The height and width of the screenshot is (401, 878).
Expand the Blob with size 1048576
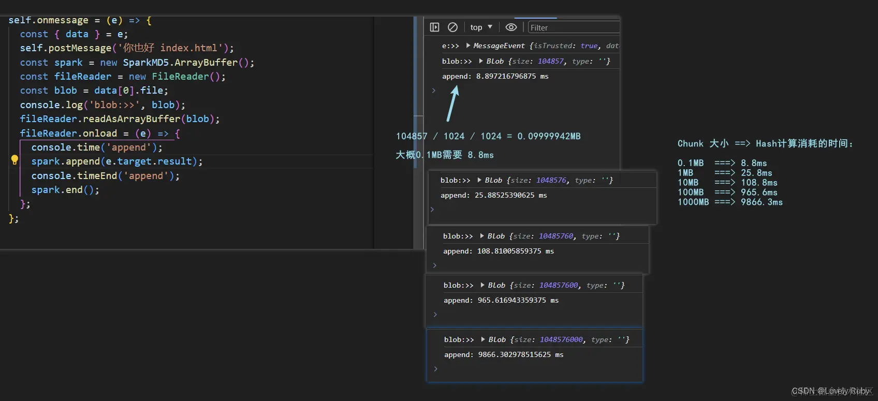click(x=480, y=180)
